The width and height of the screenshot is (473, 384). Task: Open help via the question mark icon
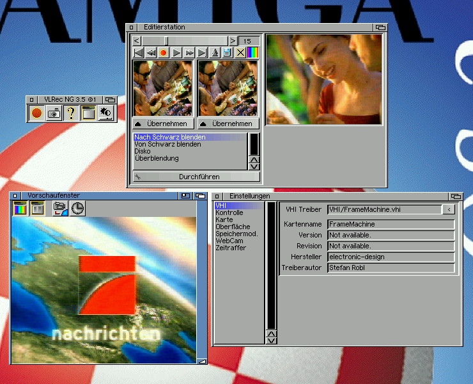coord(71,113)
